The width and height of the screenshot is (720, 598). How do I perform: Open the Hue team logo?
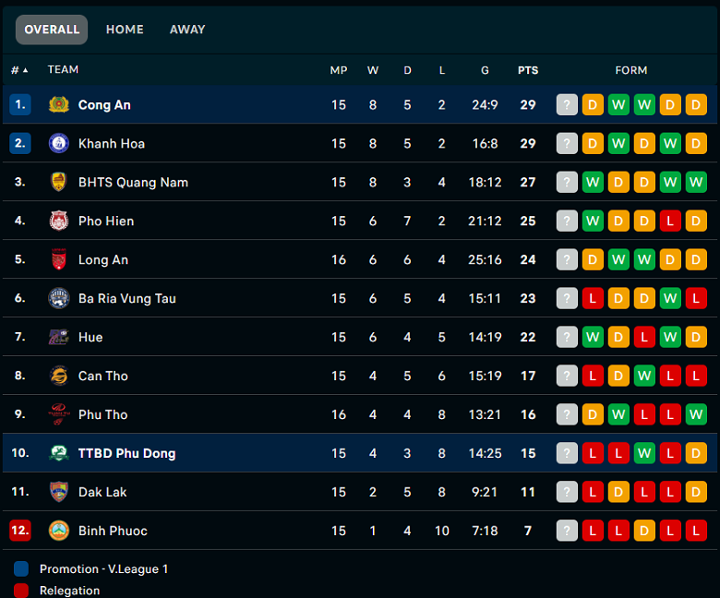[59, 337]
